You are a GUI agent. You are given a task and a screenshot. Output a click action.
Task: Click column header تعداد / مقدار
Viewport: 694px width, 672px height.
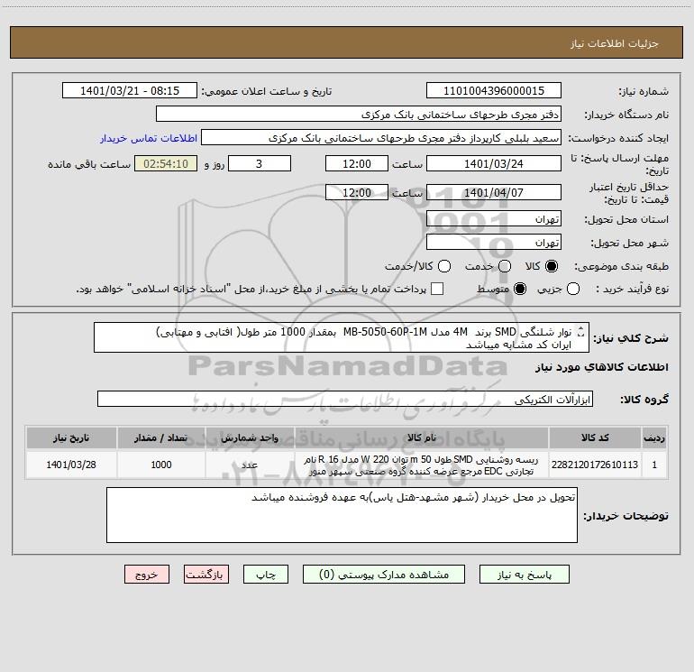(x=160, y=437)
